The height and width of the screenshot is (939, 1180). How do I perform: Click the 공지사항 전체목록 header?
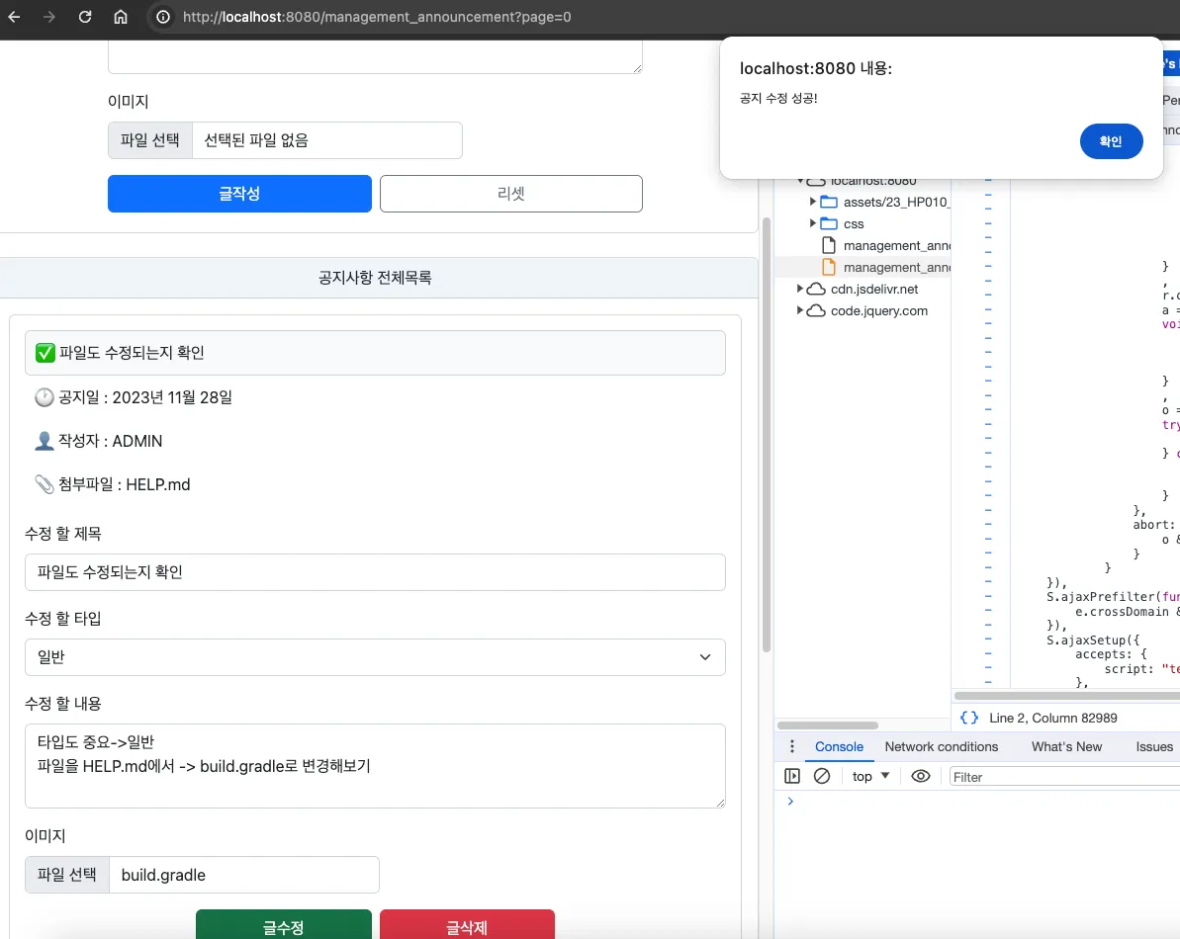[375, 278]
